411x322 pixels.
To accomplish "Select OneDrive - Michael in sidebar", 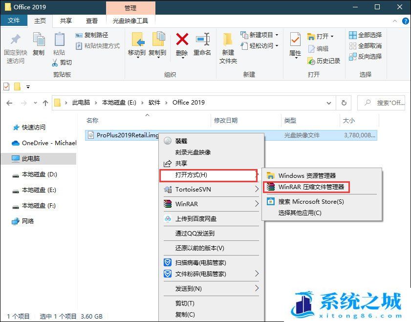I will pos(44,143).
